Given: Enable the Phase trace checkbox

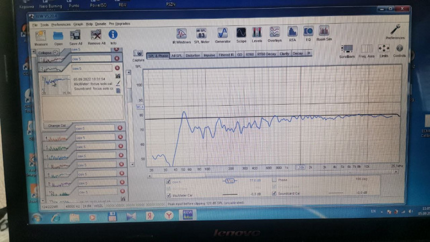Looking at the screenshot, I should click(274, 180).
